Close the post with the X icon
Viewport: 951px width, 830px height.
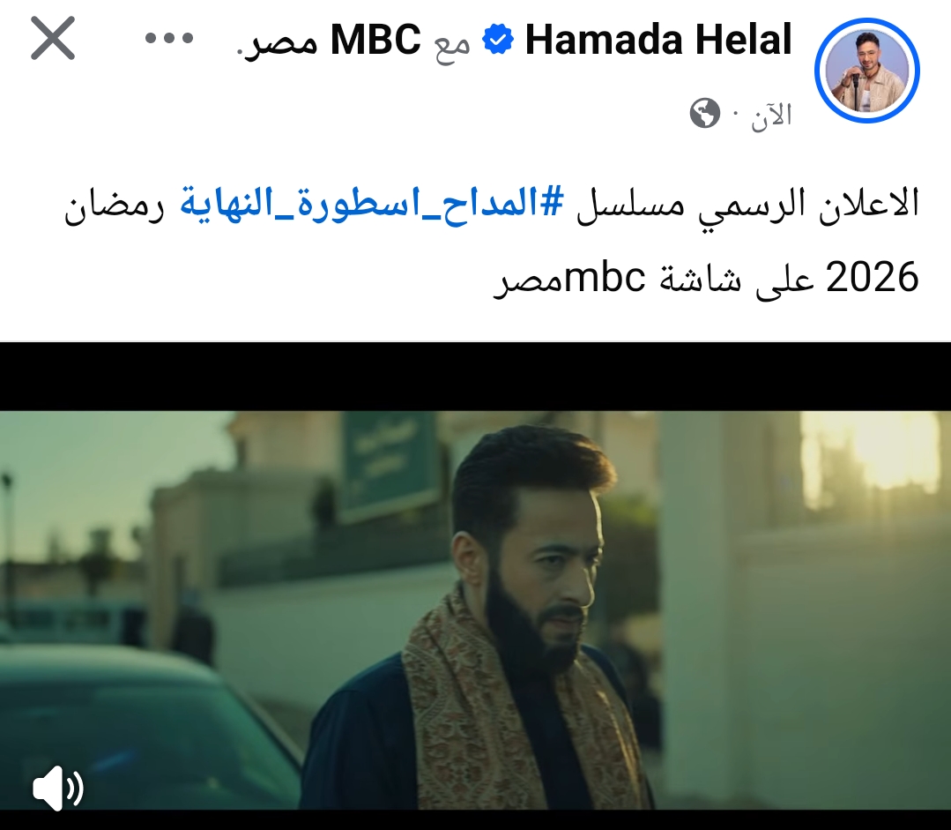[x=53, y=38]
